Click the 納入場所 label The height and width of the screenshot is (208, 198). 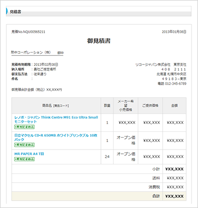coord(18,69)
